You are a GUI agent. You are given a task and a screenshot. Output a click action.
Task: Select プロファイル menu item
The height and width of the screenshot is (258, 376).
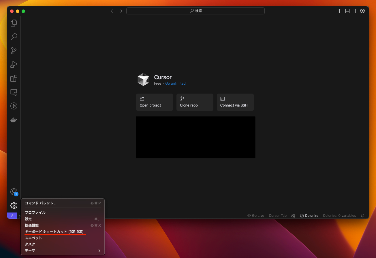coord(63,213)
